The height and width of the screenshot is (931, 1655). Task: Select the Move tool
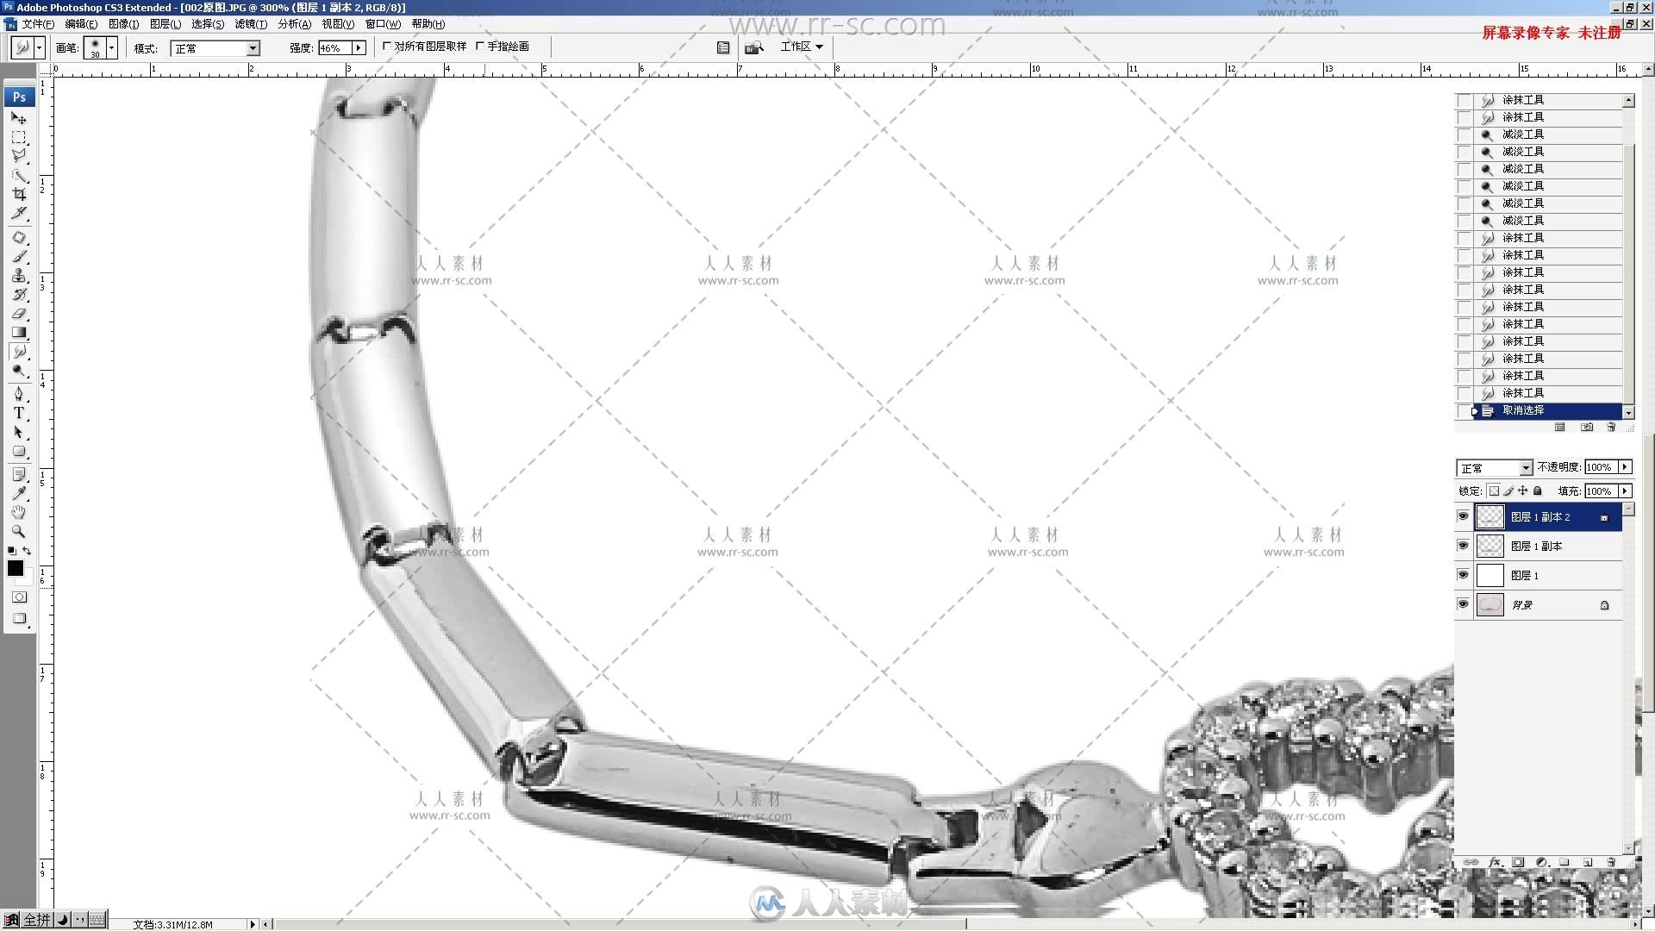[18, 118]
